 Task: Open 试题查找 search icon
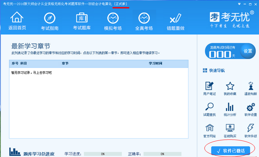(209, 110)
